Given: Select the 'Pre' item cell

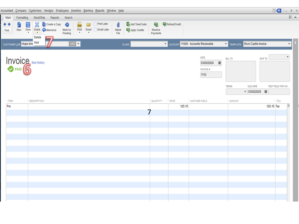Looking at the screenshot, I should [x=17, y=106].
